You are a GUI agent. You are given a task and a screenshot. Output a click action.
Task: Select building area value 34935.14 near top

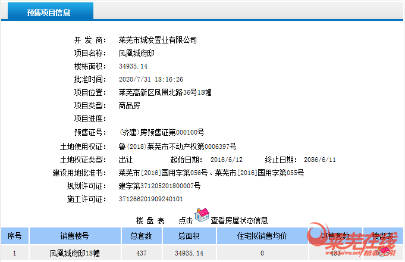133,66
